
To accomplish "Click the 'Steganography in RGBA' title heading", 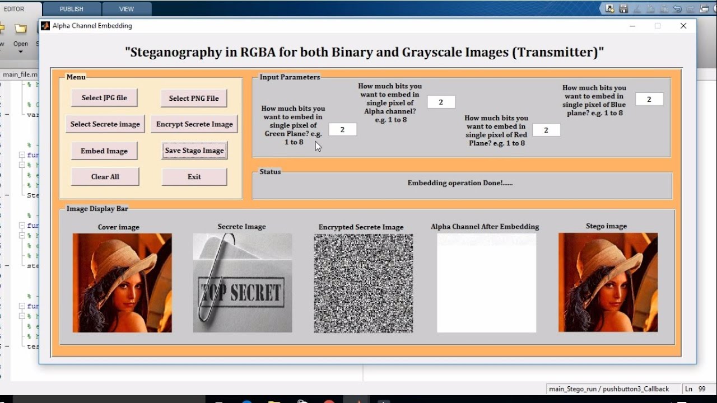I will click(x=365, y=52).
